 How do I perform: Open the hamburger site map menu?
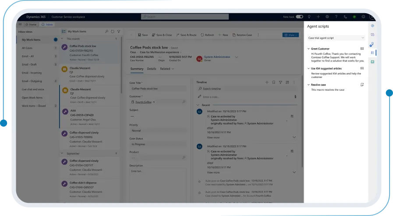click(x=20, y=24)
